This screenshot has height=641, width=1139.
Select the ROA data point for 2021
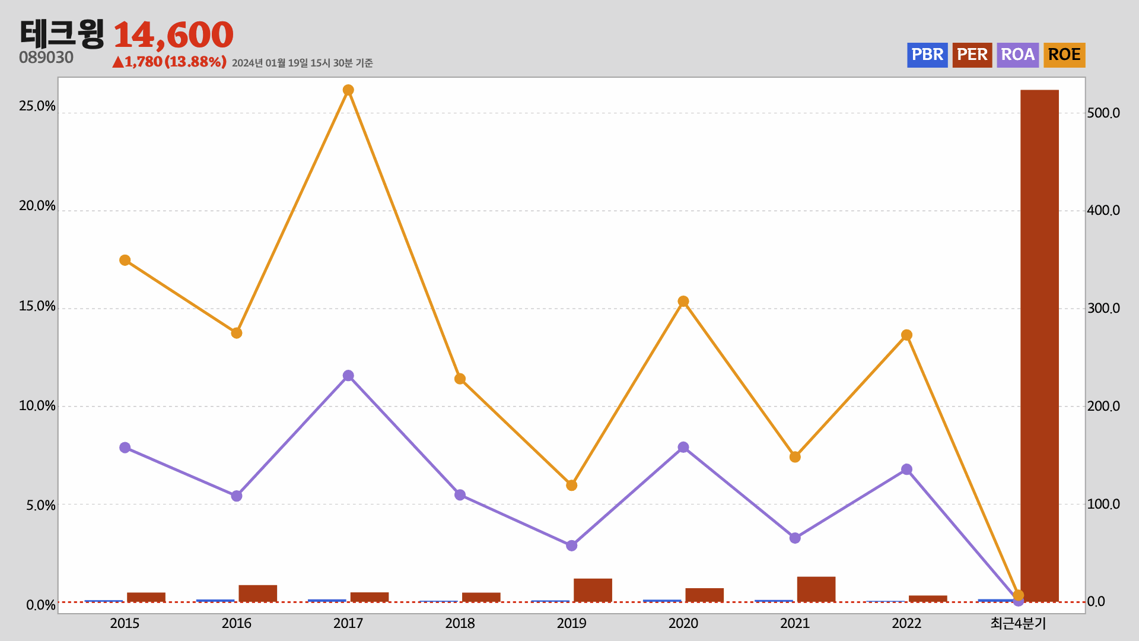pos(795,538)
